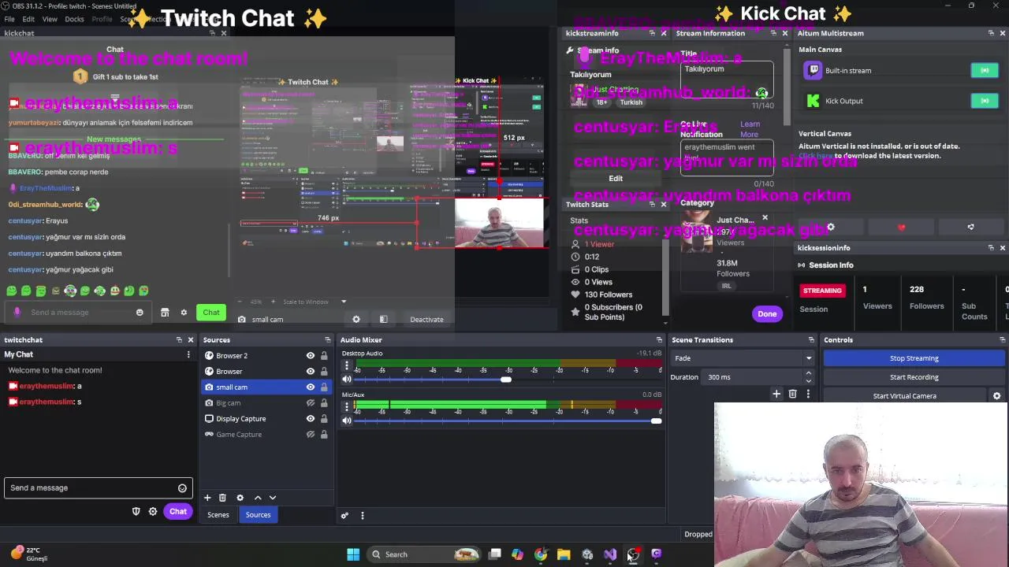Move the selected source down
This screenshot has height=567, width=1009.
click(273, 498)
